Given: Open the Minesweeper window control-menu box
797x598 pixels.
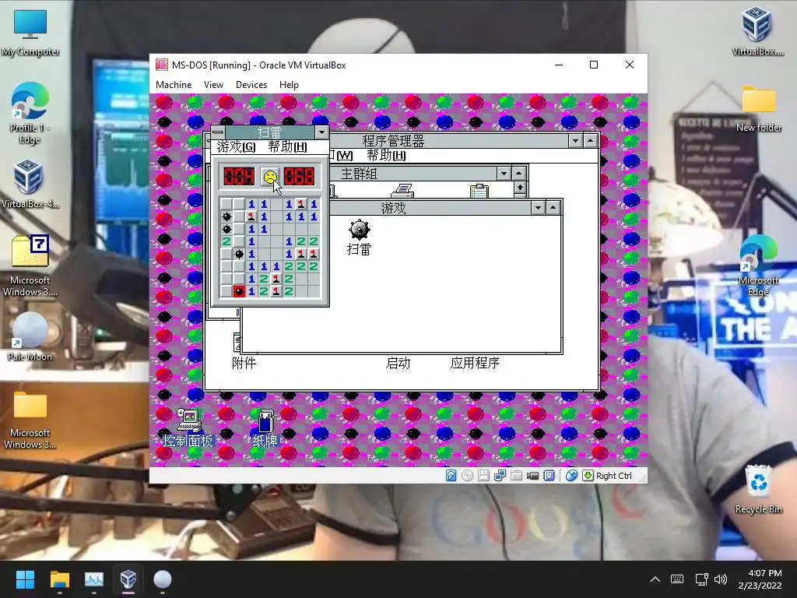Looking at the screenshot, I should point(218,132).
